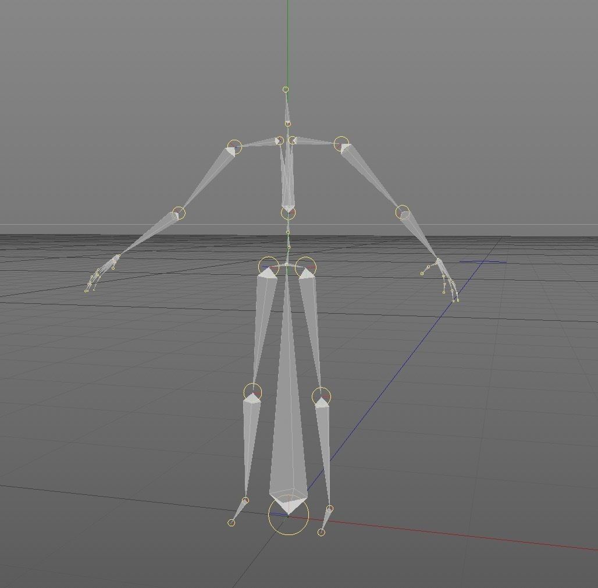Select the screen-left hand finger joints
The image size is (598, 588).
click(x=100, y=274)
